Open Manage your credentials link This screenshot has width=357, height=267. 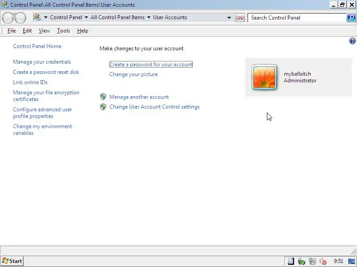point(42,62)
